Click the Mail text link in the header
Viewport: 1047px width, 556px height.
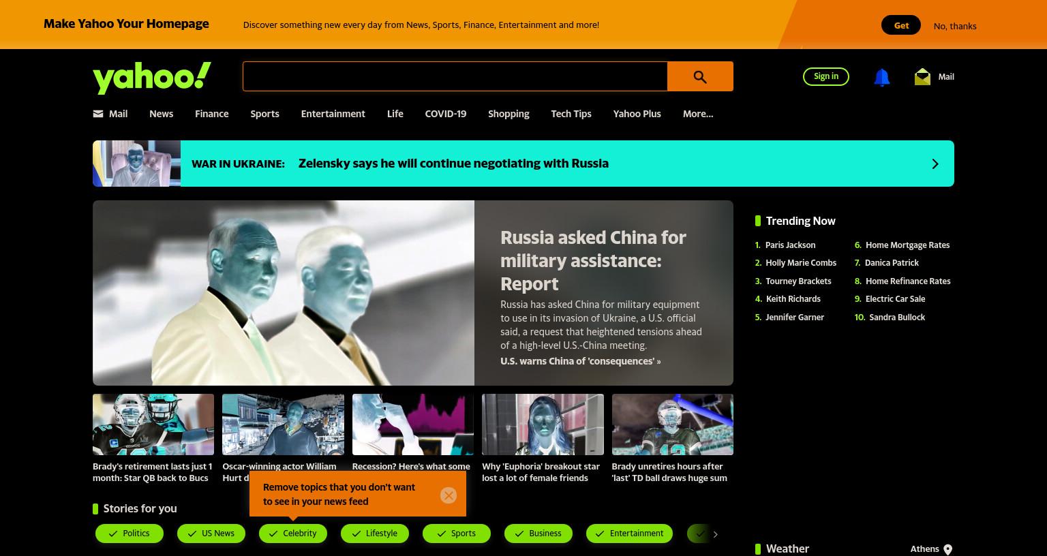[x=946, y=77]
